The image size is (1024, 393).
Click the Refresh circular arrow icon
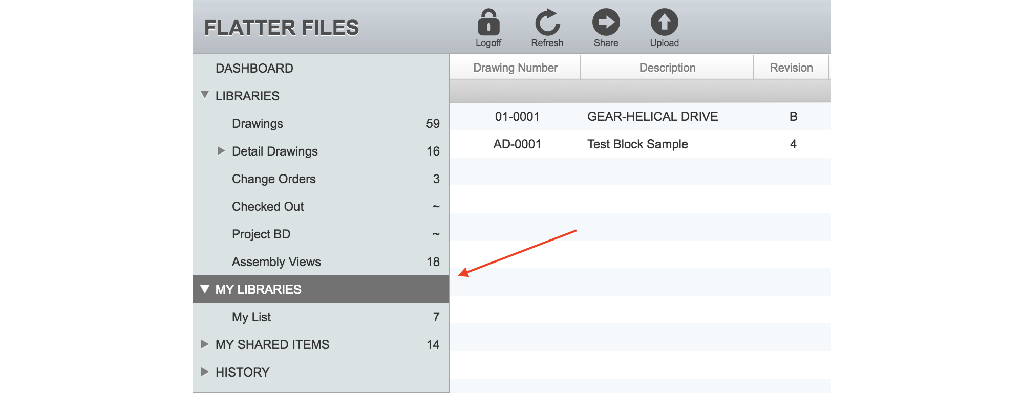(547, 22)
